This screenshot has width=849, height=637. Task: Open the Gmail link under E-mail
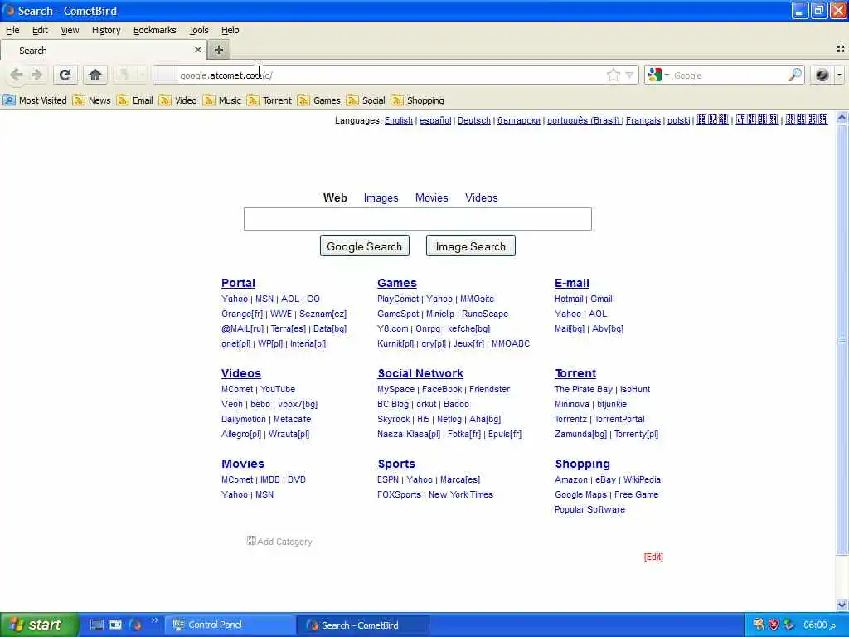pos(601,299)
